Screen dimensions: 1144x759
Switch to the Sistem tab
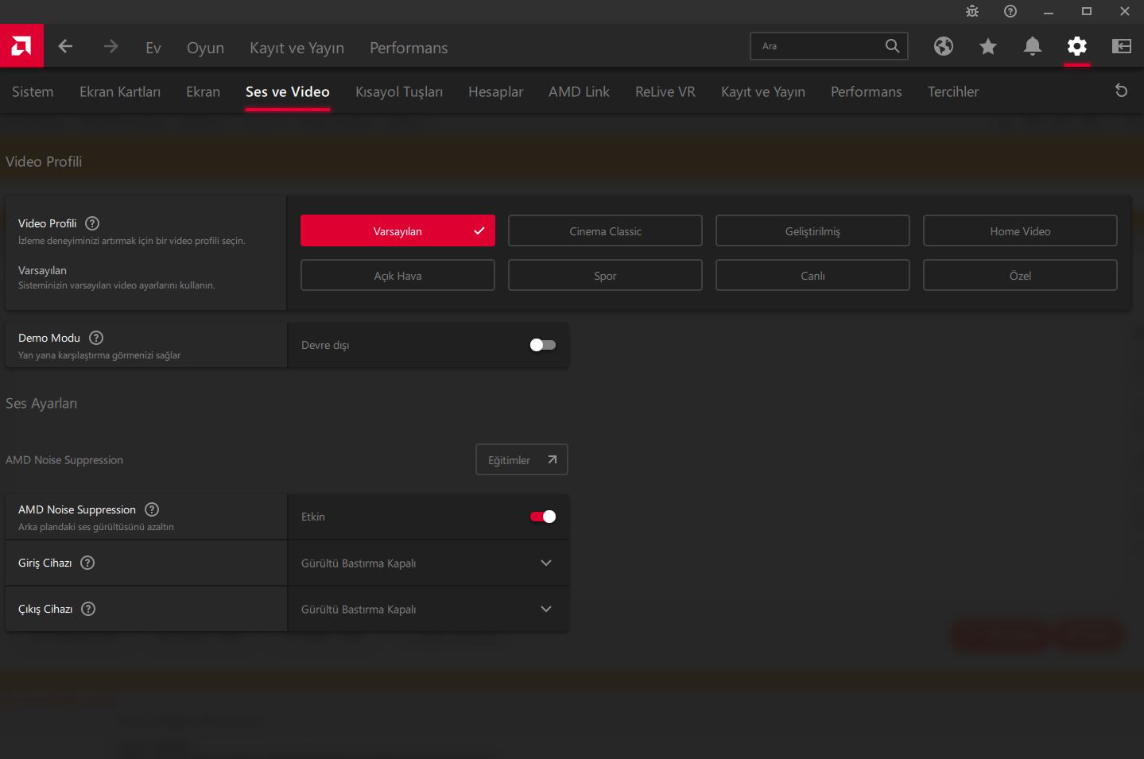(x=33, y=91)
